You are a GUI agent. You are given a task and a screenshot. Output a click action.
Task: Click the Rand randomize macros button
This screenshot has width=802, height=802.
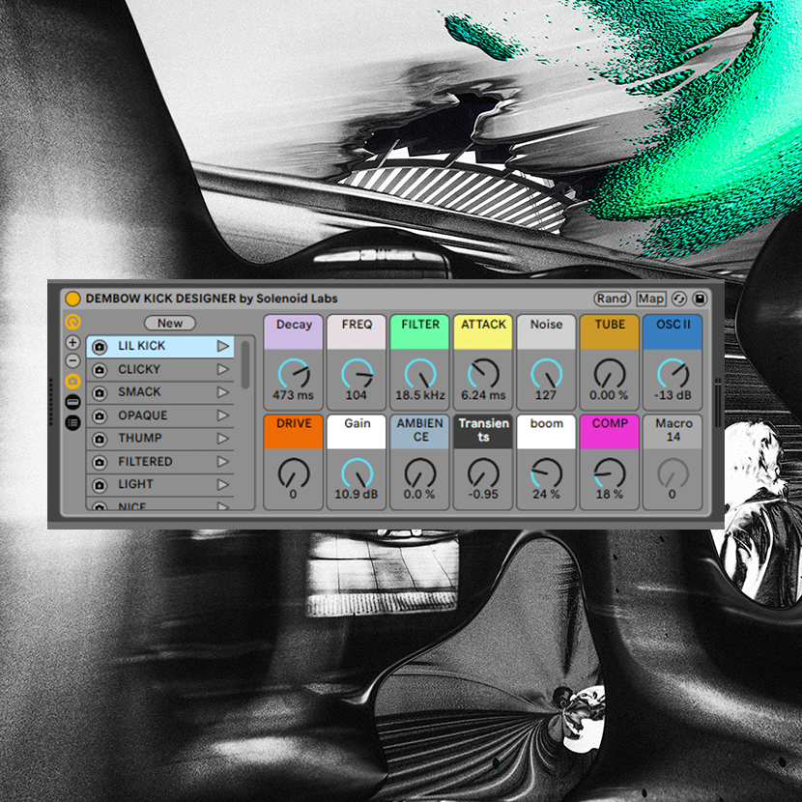(612, 299)
